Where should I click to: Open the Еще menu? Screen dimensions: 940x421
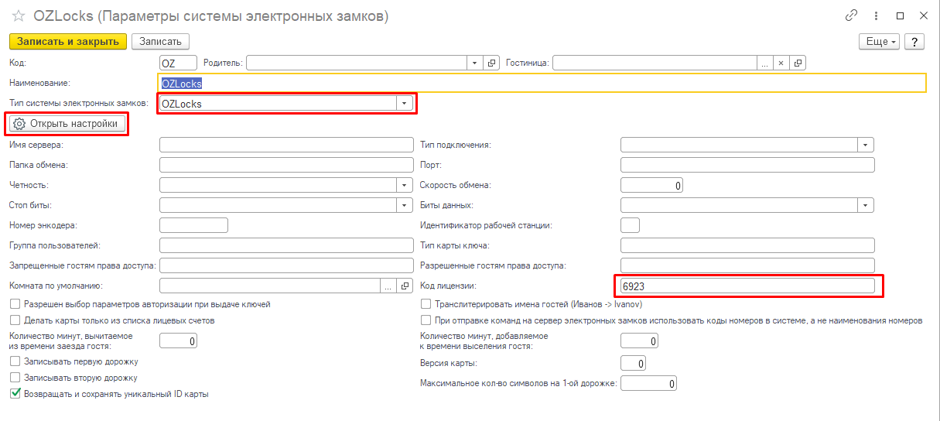880,42
